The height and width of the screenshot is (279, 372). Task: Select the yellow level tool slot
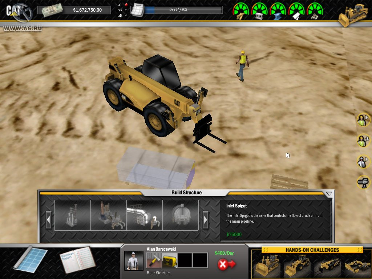tap(169, 260)
